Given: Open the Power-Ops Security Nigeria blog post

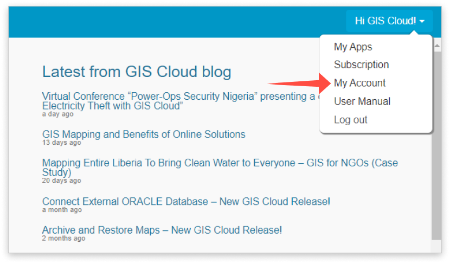Looking at the screenshot, I should [180, 101].
